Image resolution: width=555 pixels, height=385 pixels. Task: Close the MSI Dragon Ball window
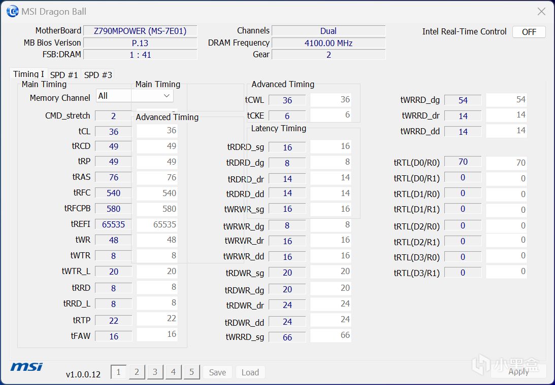coord(541,12)
